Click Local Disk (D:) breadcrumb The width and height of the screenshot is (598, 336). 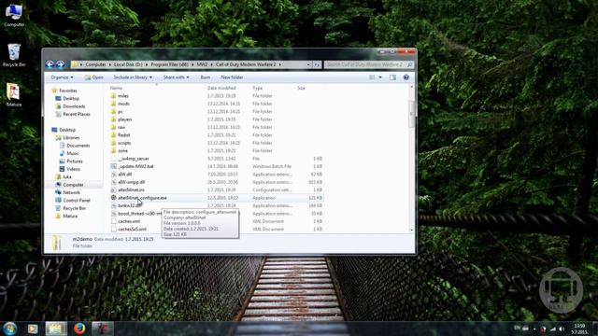(128, 64)
